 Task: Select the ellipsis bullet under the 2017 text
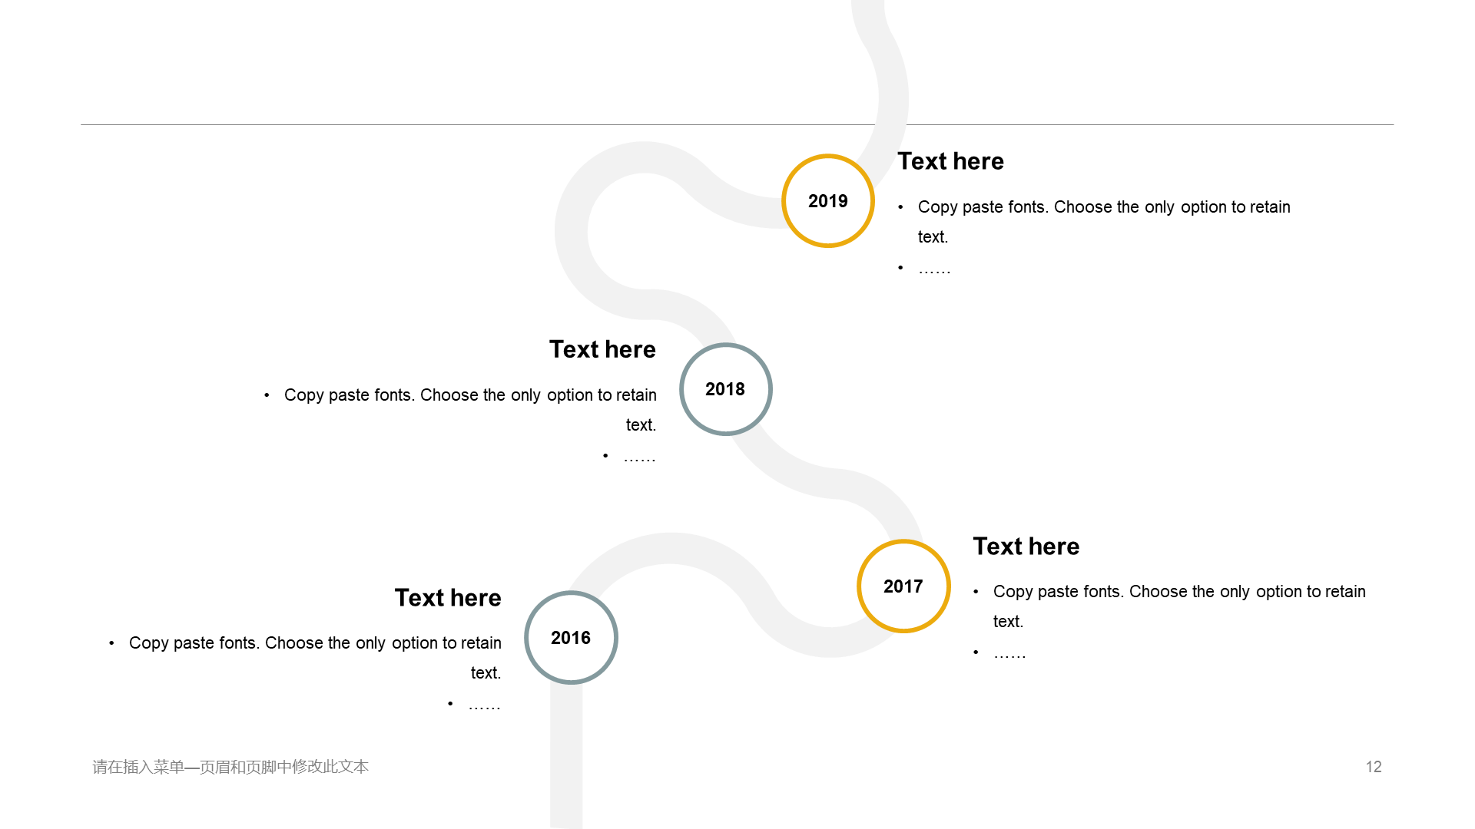1009,654
